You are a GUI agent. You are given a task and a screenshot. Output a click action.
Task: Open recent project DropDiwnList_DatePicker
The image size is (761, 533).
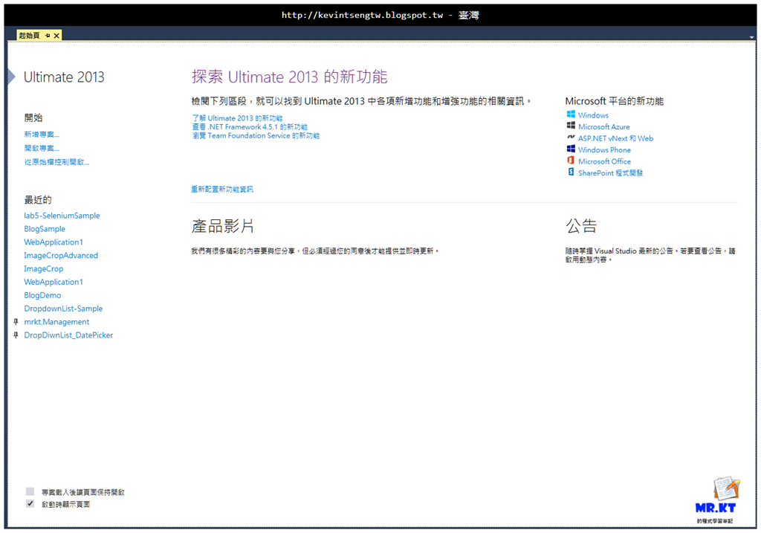tap(68, 335)
